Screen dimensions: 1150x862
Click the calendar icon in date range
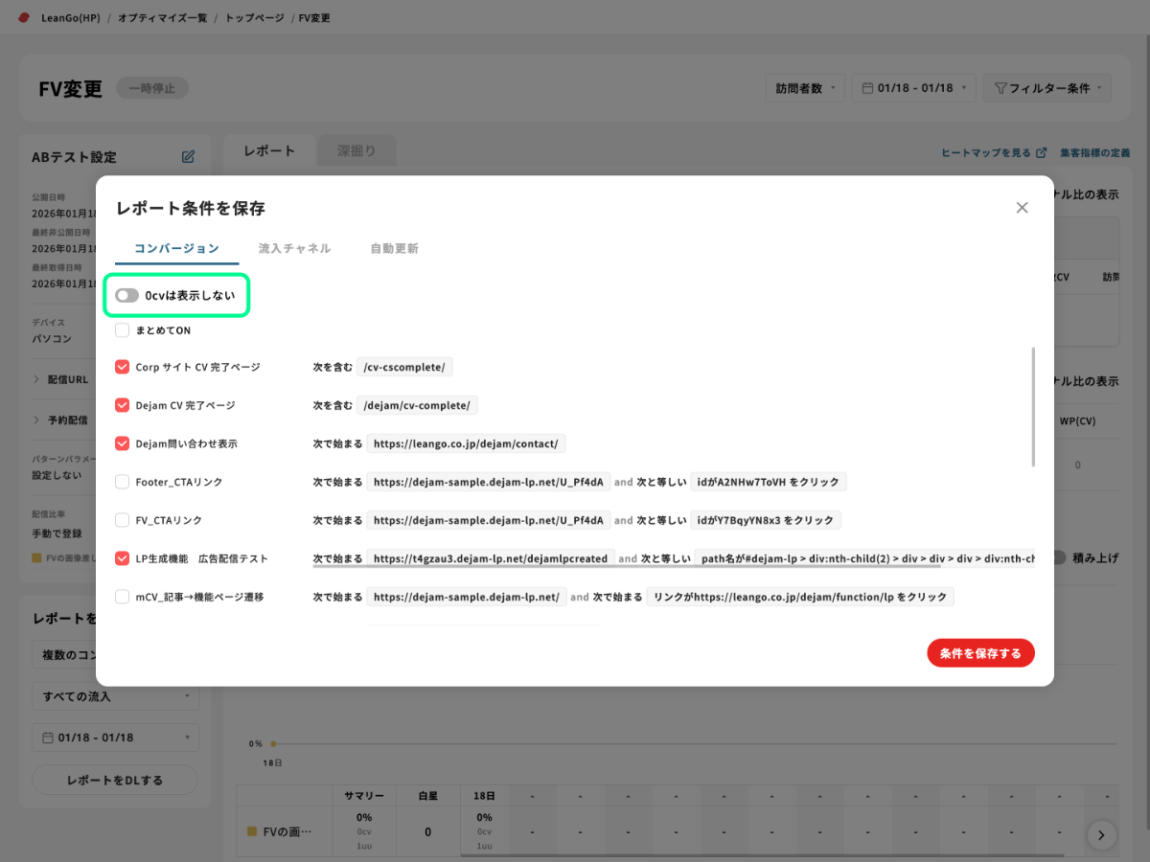coord(868,88)
